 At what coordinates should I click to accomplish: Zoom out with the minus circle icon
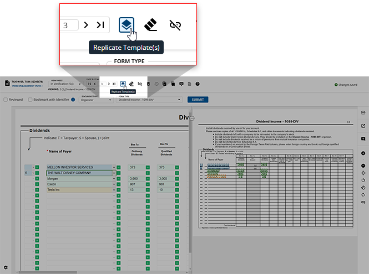click(x=363, y=166)
